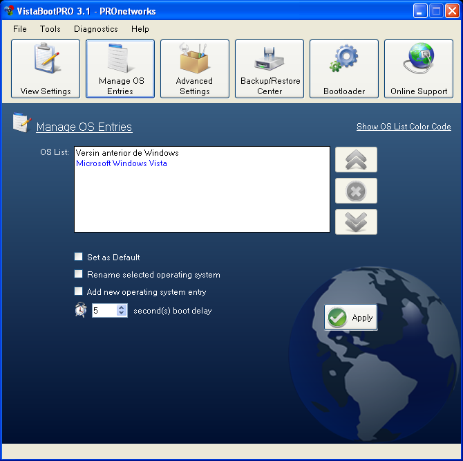Click the alarm clock boot delay icon
This screenshot has height=461, width=463.
(81, 310)
